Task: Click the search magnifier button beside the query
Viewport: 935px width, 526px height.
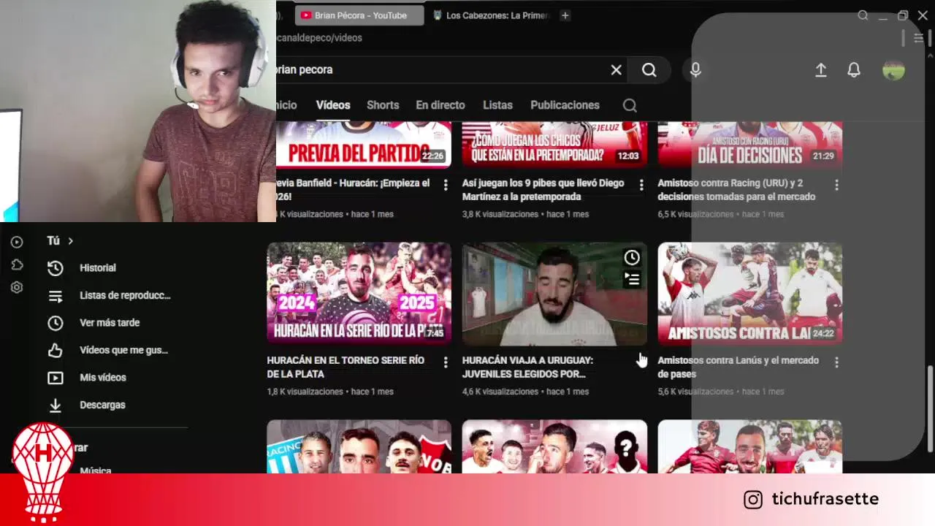Action: pyautogui.click(x=649, y=69)
